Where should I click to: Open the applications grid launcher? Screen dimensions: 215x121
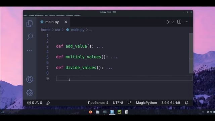3,112
